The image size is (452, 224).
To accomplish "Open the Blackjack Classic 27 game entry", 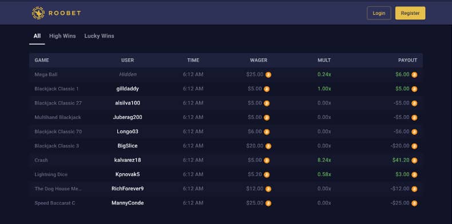I will click(58, 103).
